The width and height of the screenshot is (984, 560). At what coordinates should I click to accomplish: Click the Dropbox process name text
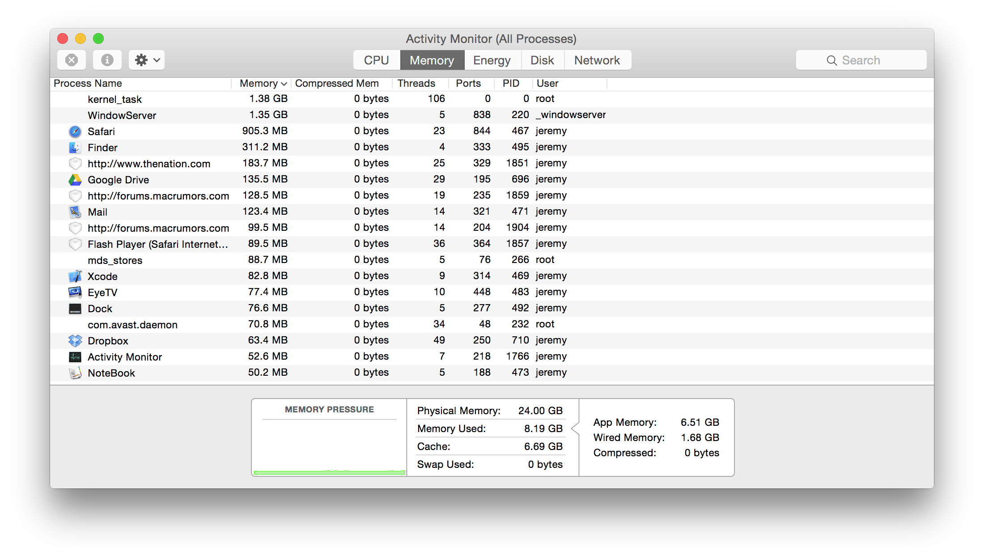(x=108, y=341)
